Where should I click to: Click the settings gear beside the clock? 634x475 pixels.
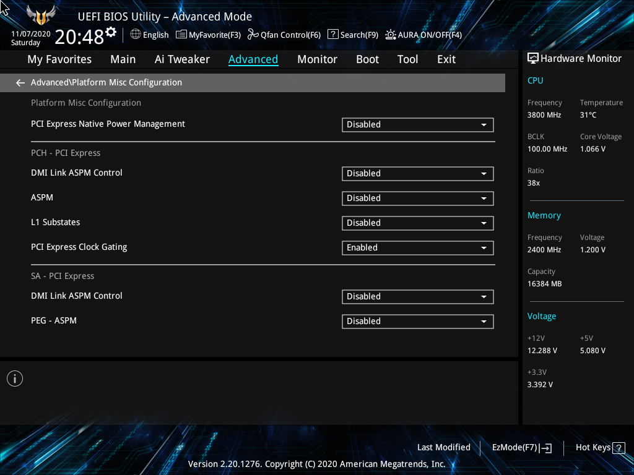coord(111,32)
